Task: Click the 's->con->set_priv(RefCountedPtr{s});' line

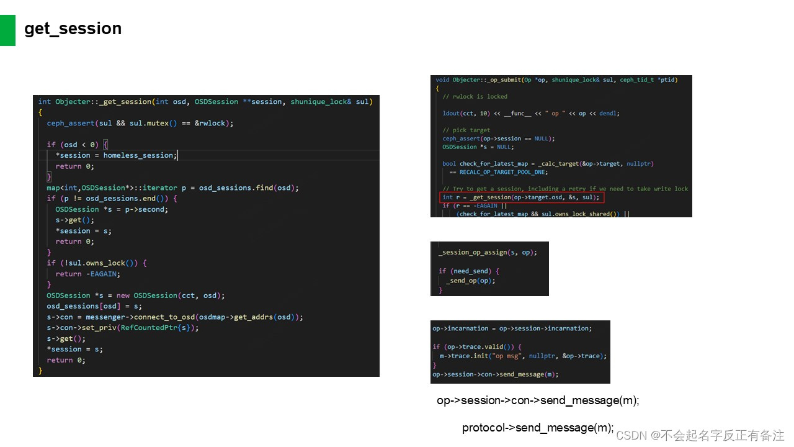Action: point(123,327)
